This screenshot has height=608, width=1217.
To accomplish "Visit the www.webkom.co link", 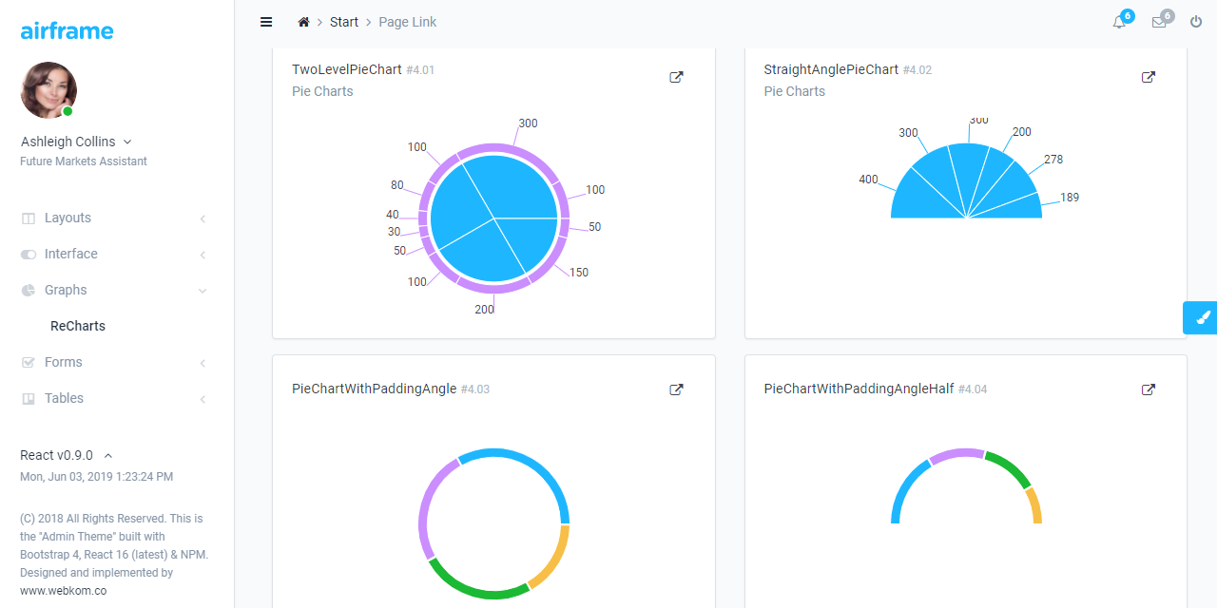I will [63, 590].
